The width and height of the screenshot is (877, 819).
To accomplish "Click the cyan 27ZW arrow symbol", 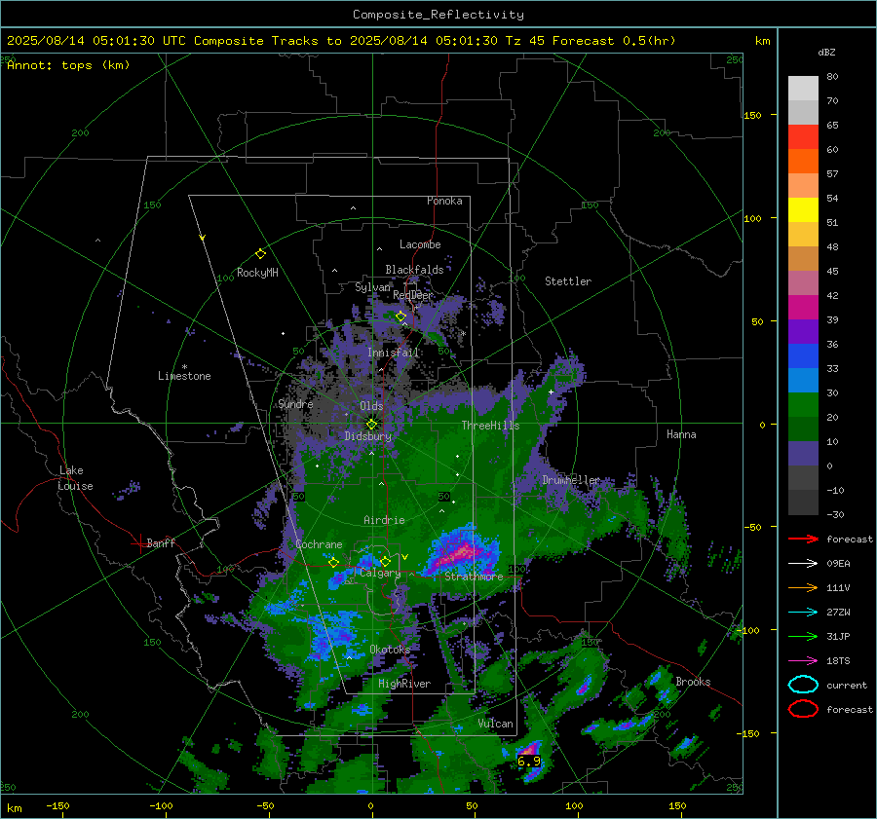I will click(803, 613).
